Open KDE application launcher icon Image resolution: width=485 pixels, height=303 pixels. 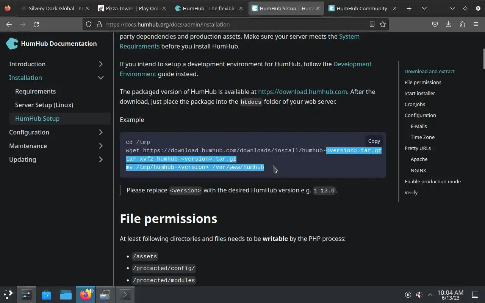pos(8,294)
